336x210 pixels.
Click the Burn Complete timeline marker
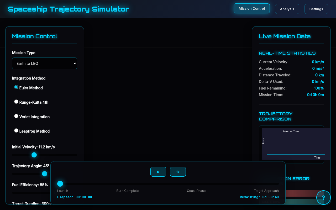pyautogui.click(x=128, y=191)
